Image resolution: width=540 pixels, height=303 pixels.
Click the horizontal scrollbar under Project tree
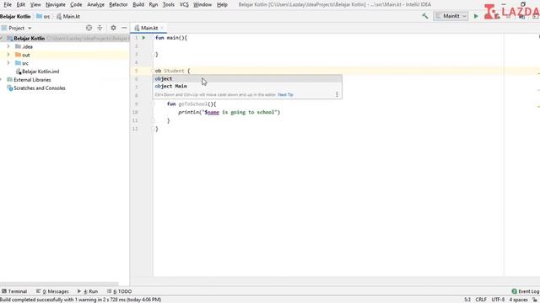(x=59, y=284)
